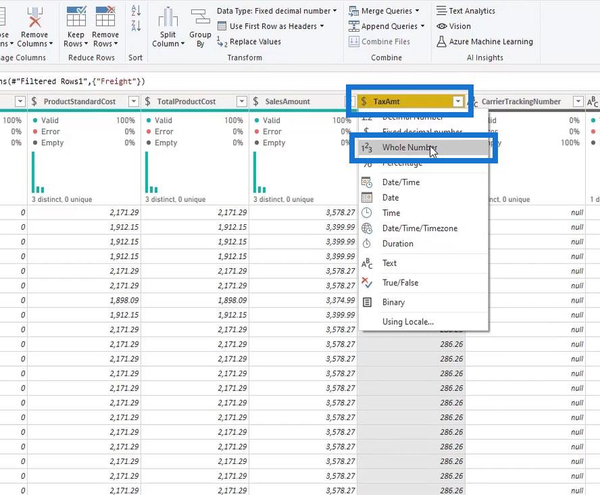Choose the Time data type
This screenshot has width=600, height=495.
pos(424,213)
